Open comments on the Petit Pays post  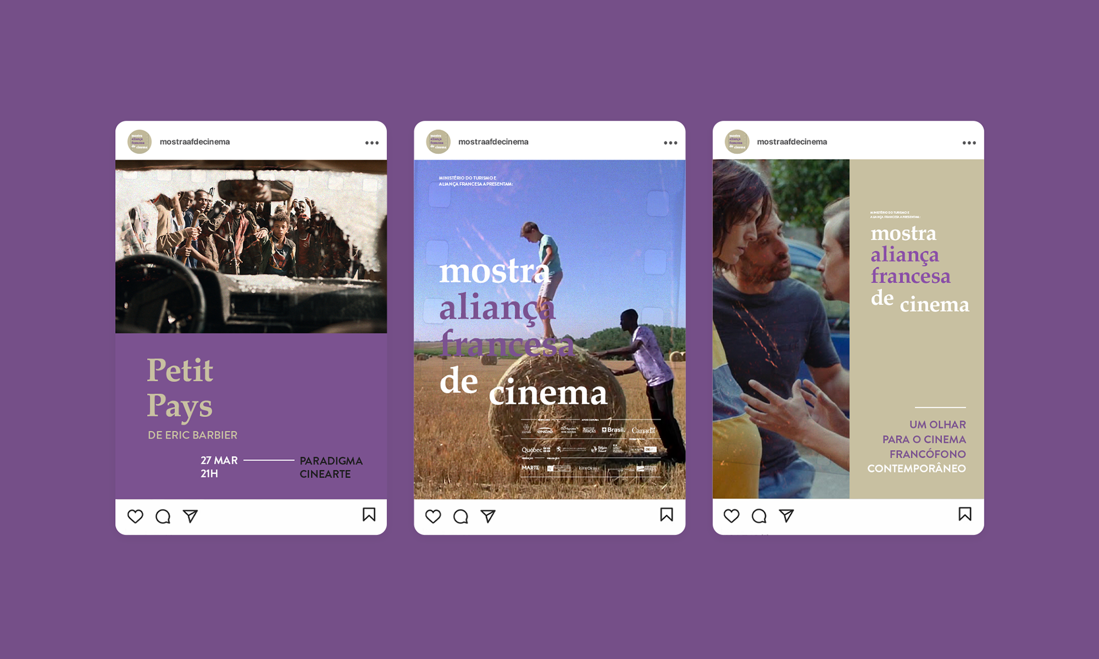click(x=163, y=517)
